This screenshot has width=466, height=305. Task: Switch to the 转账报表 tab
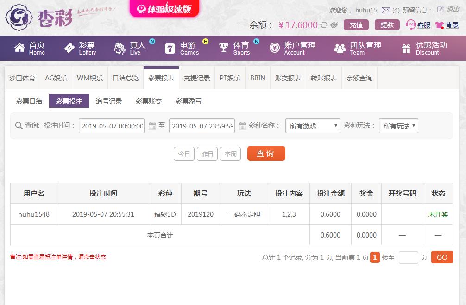[324, 78]
